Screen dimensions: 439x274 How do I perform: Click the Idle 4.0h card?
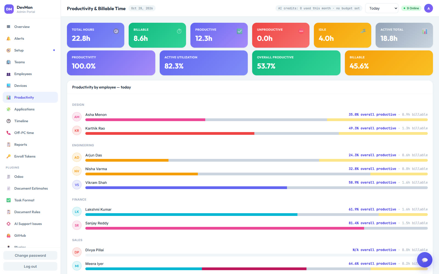click(x=342, y=35)
